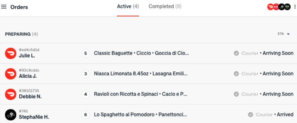The image size is (297, 123).
Task: Click order number #745
Action: click(23, 111)
